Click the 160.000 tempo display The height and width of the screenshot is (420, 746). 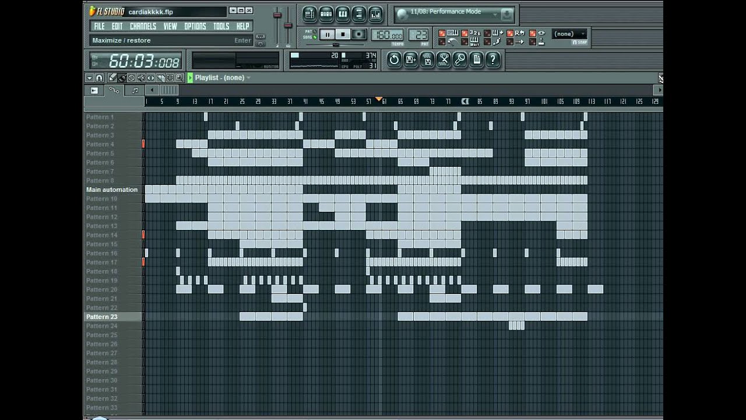387,35
